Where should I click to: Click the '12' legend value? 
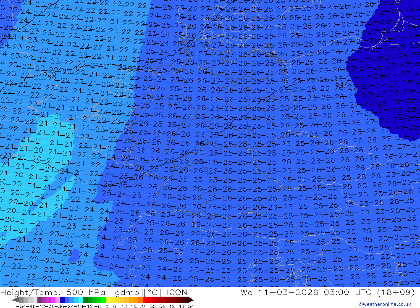click(124, 306)
